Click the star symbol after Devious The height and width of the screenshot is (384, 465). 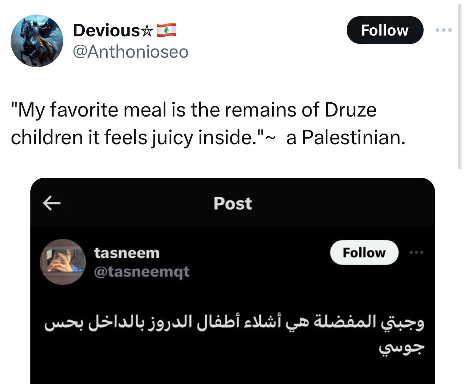point(147,31)
